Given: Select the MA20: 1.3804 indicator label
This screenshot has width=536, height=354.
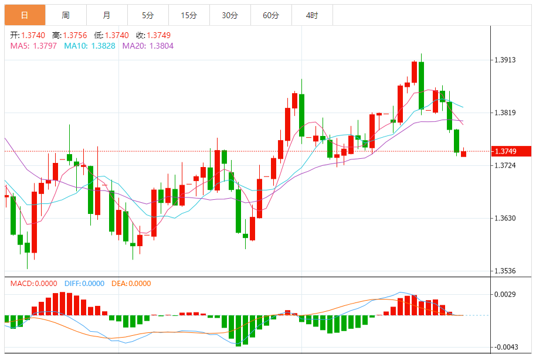Looking at the screenshot, I should click(x=148, y=46).
